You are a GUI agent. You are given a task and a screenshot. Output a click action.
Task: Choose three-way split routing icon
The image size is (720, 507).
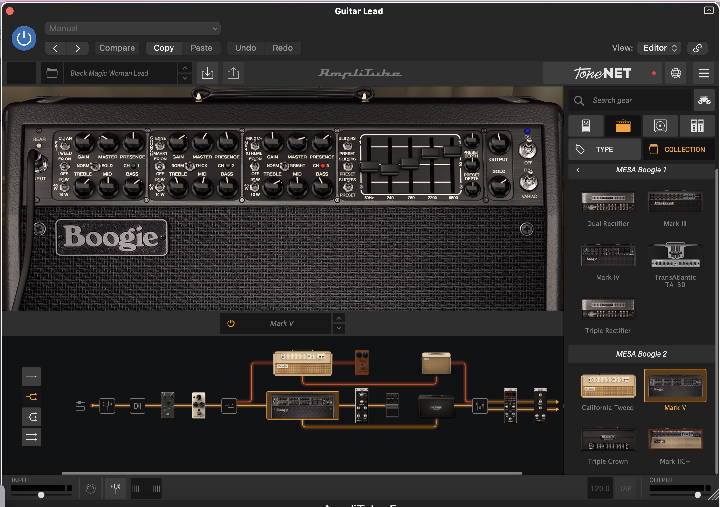click(x=32, y=417)
